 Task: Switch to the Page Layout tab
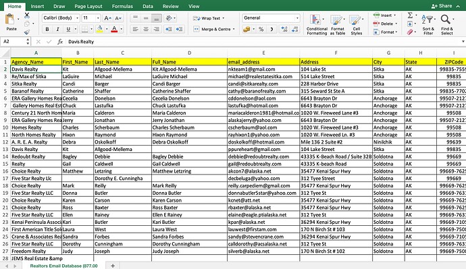click(88, 6)
